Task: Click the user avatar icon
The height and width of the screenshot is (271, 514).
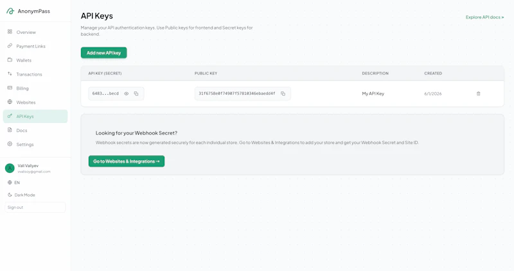Action: tap(10, 168)
